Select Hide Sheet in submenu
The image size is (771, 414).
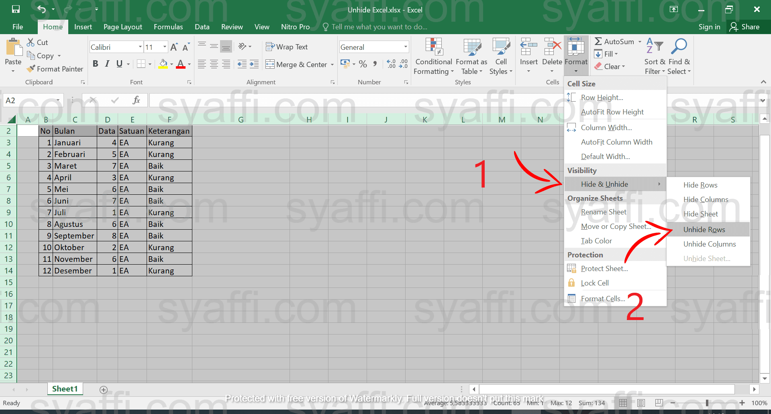(708, 214)
